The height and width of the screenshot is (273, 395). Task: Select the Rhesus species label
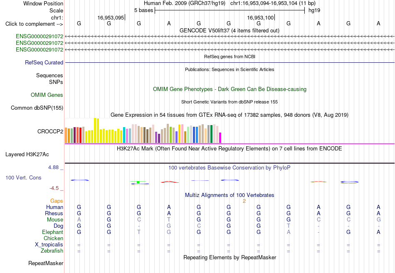(54, 213)
